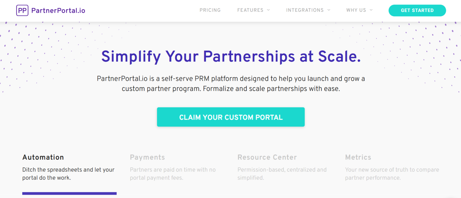The width and height of the screenshot is (461, 198).
Task: Click the teal Get Started call-to-action
Action: coord(417,10)
